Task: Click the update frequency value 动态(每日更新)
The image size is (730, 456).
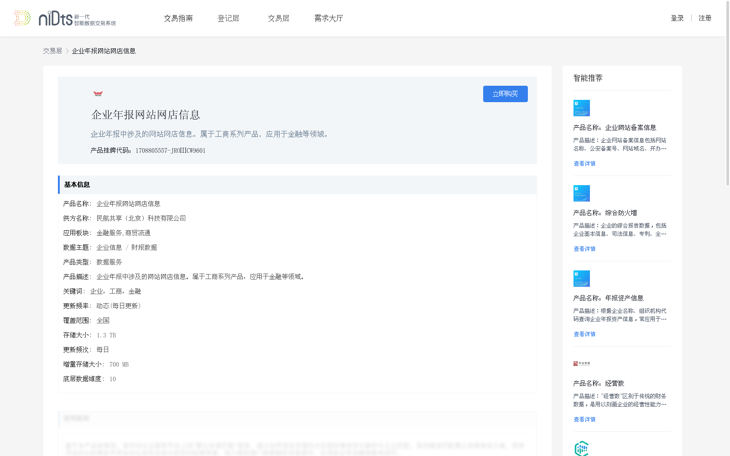Action: tap(119, 306)
